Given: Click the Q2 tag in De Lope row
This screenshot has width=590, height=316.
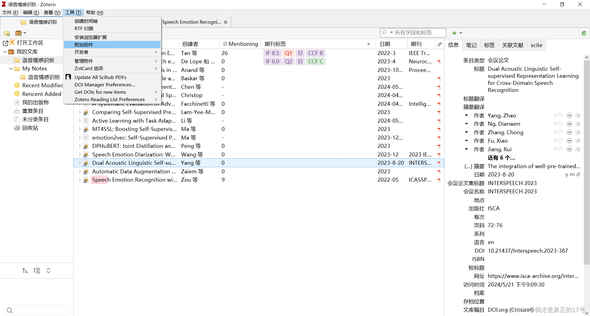Looking at the screenshot, I should click(289, 61).
